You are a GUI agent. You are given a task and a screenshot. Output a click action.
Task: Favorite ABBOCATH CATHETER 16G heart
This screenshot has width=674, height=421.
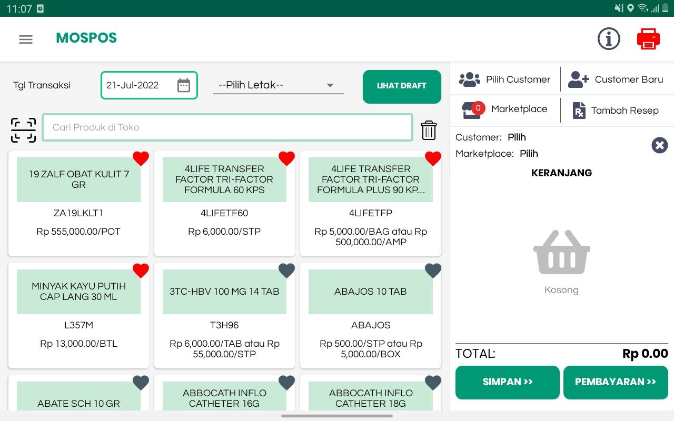[286, 383]
